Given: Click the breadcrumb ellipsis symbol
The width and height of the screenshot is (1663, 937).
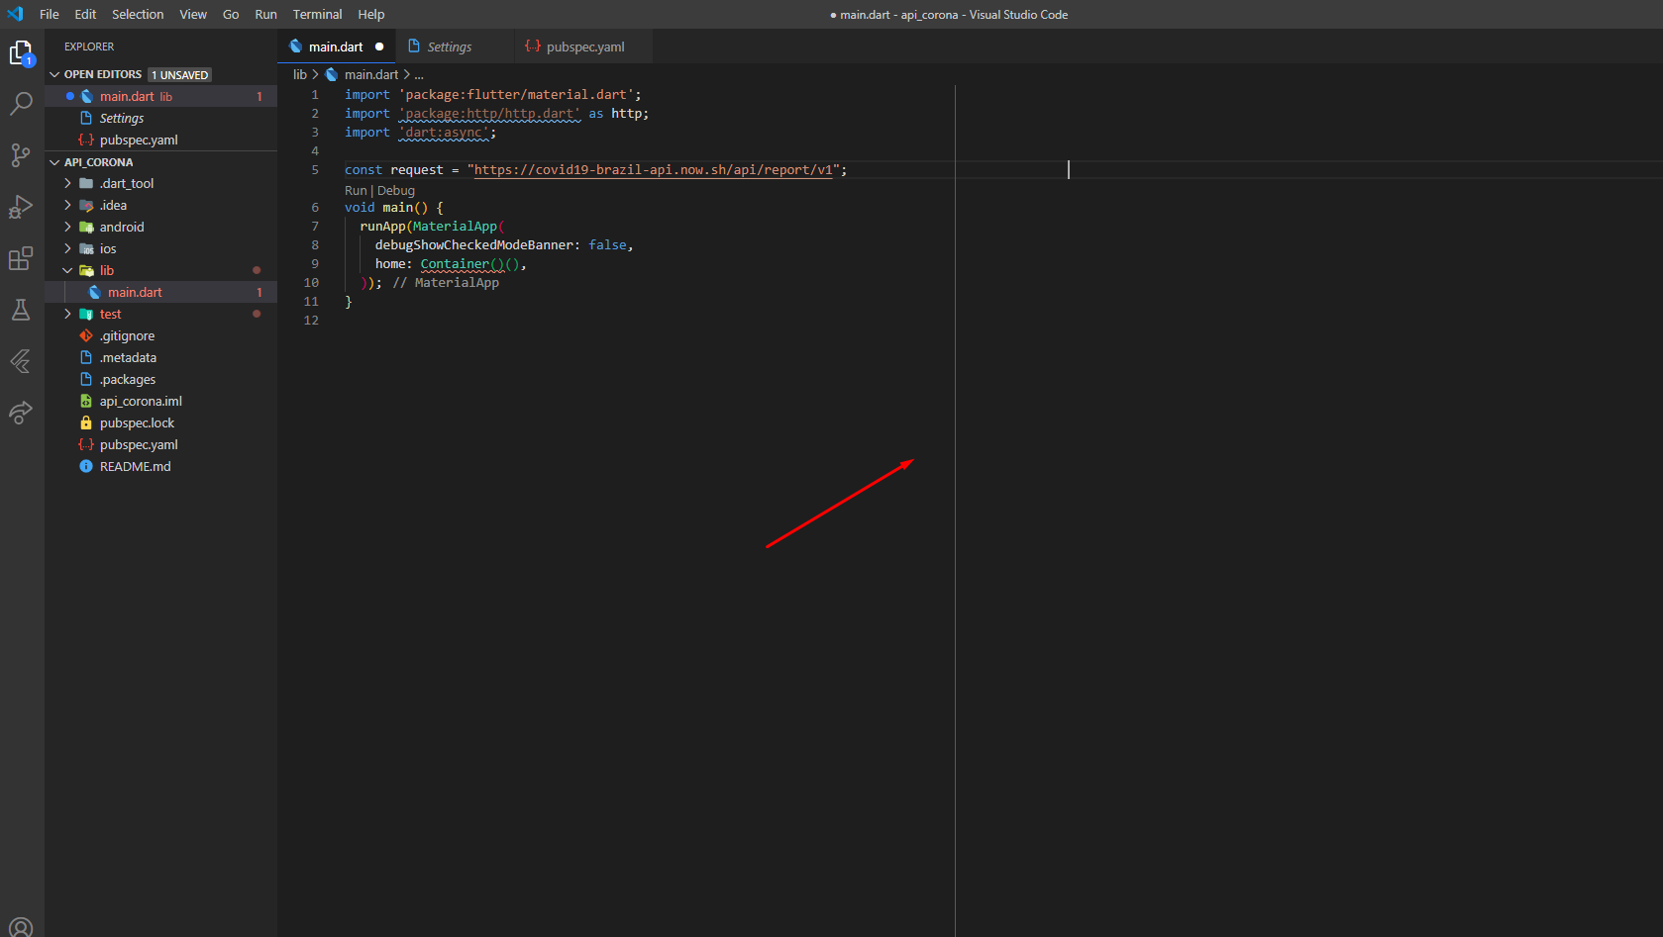Looking at the screenshot, I should [419, 74].
